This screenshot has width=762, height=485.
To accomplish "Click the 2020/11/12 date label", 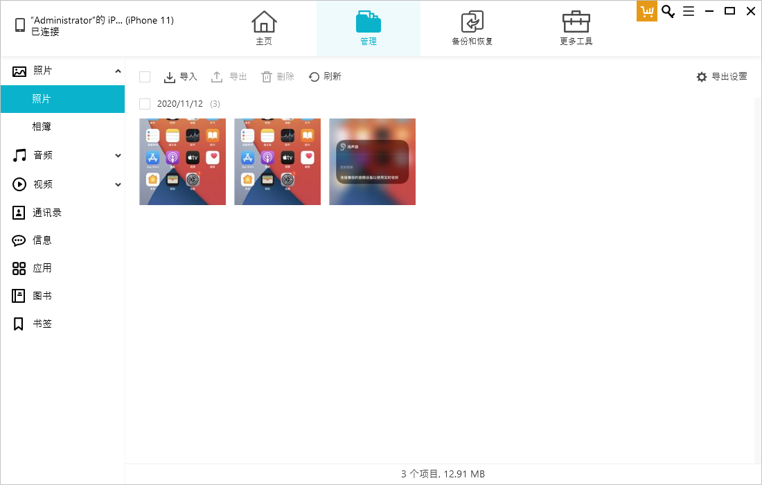I will (x=180, y=104).
